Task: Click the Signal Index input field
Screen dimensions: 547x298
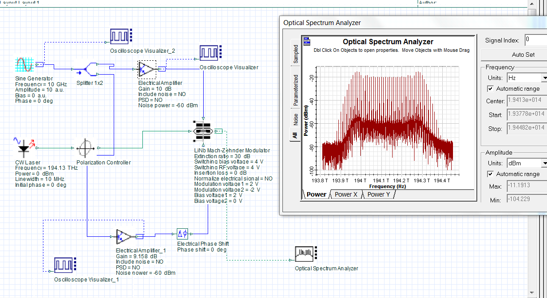Action: coord(535,40)
